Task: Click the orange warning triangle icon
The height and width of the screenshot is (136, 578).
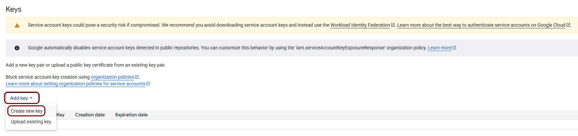Action: click(17, 25)
